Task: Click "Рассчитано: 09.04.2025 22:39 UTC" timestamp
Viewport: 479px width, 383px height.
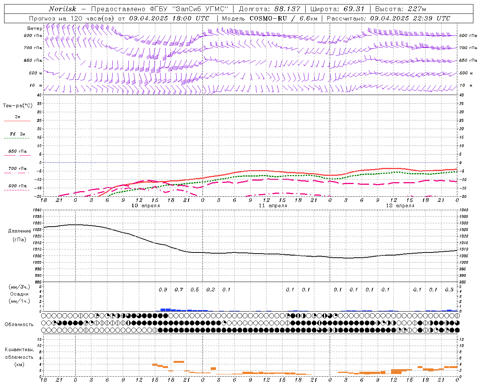Action: pos(388,18)
